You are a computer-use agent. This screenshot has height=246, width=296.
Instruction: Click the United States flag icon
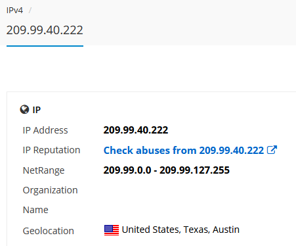pyautogui.click(x=112, y=230)
